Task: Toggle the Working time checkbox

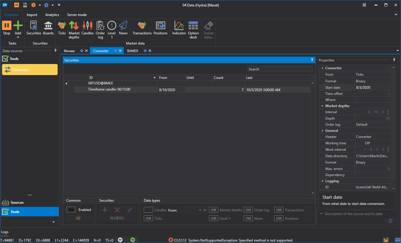Action: [x=360, y=143]
